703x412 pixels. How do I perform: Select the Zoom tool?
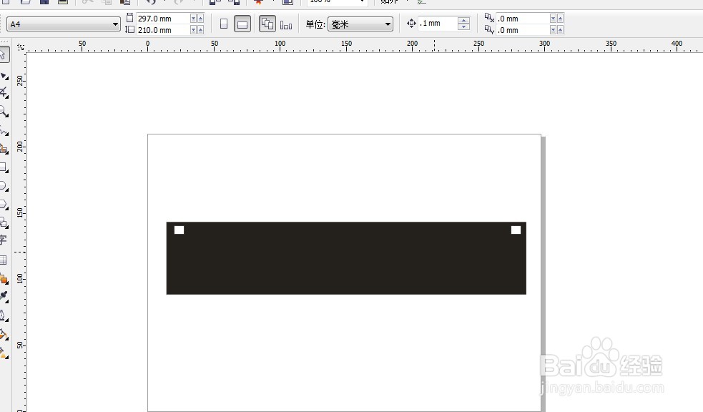6,112
